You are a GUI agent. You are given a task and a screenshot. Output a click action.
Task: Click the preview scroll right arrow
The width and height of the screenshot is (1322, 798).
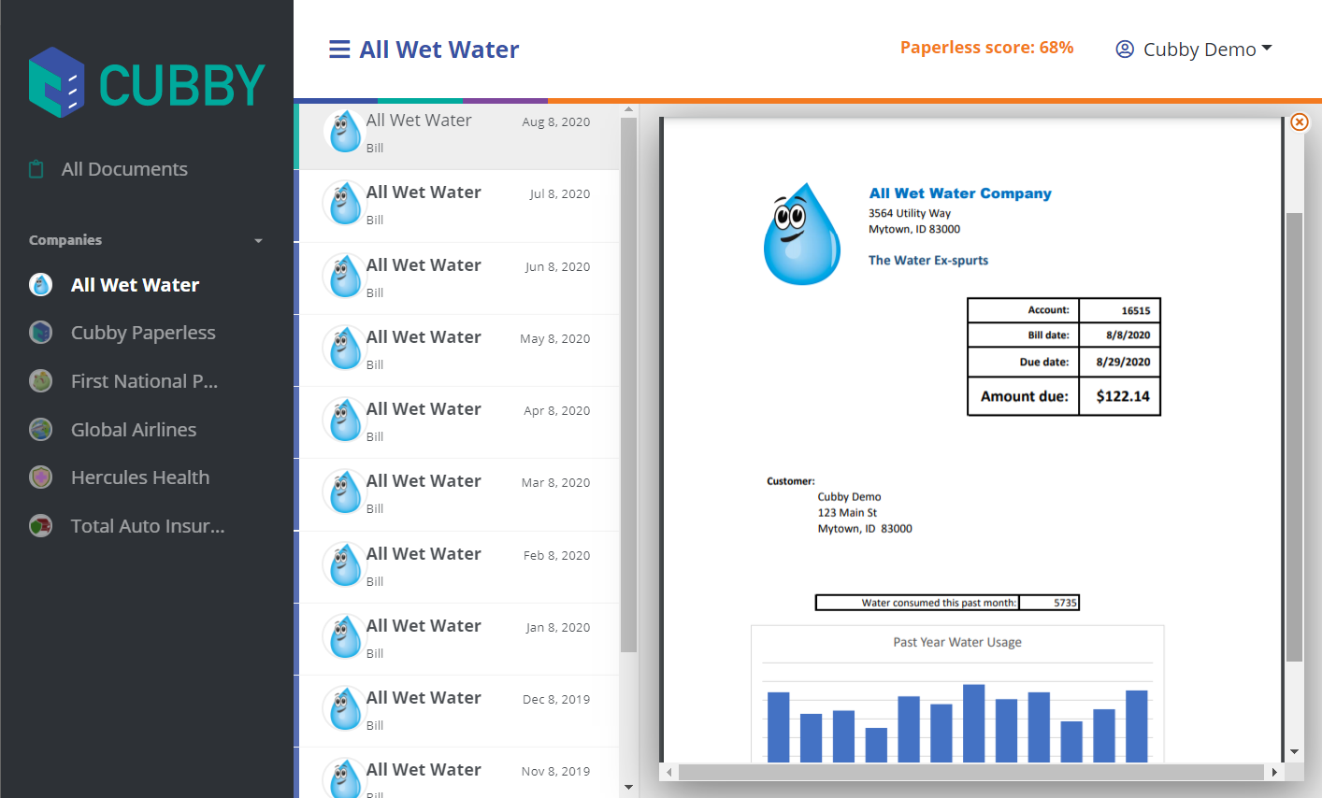[x=1274, y=773]
